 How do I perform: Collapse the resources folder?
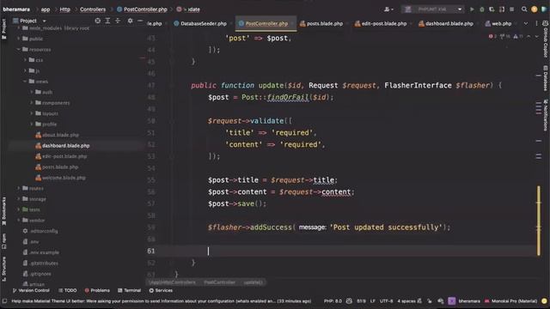tap(19, 50)
